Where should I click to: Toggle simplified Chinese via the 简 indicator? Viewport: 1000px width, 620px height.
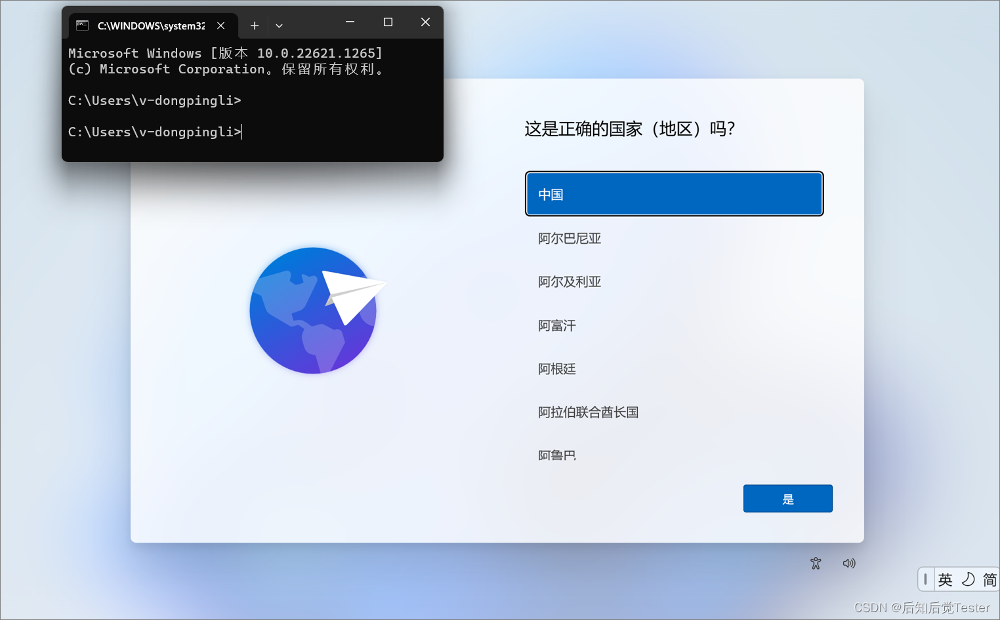tap(990, 579)
